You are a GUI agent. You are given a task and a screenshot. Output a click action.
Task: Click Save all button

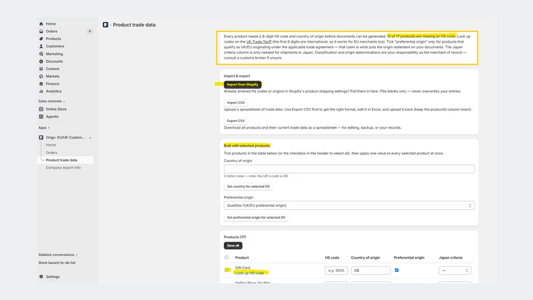[x=233, y=245]
